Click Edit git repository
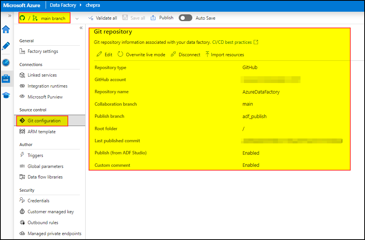Image resolution: width=365 pixels, height=240 pixels. coord(104,54)
